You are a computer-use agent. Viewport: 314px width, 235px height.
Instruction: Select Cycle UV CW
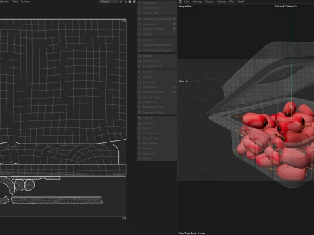coord(157,138)
